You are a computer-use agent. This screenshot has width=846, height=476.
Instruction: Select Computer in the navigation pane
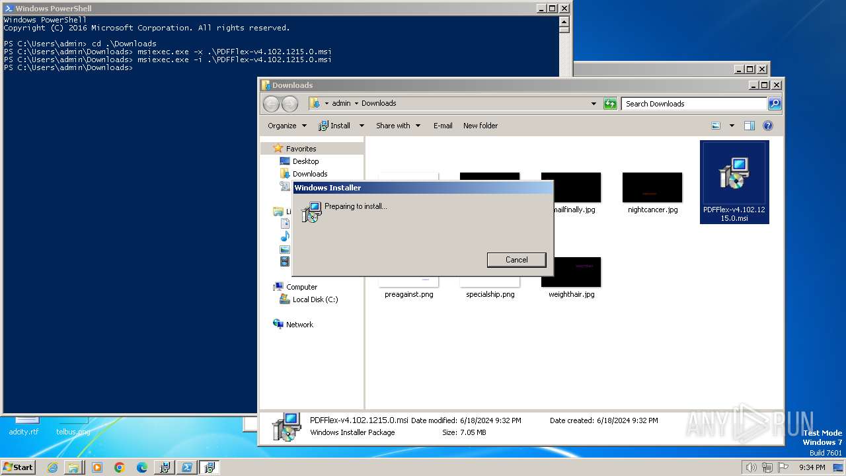coord(301,287)
